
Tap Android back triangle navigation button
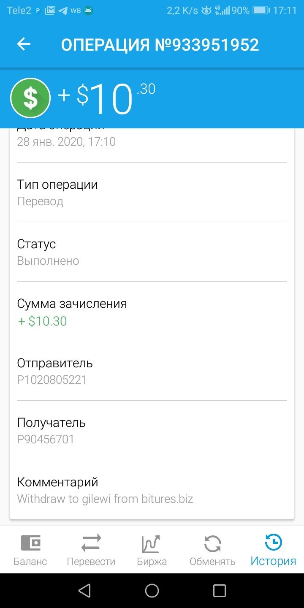point(85,590)
